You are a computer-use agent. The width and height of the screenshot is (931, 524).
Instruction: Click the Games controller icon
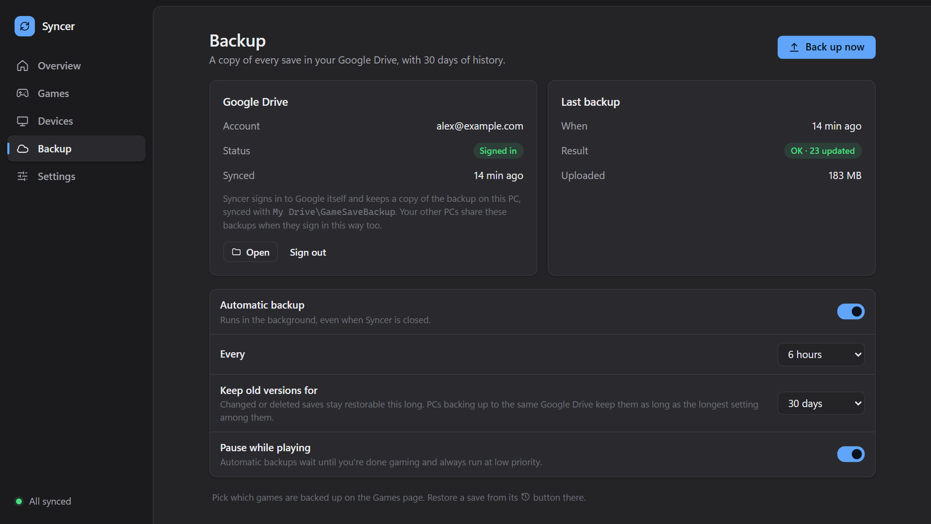point(23,93)
